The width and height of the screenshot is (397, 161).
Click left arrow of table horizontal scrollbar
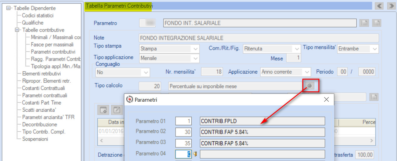pos(101,140)
